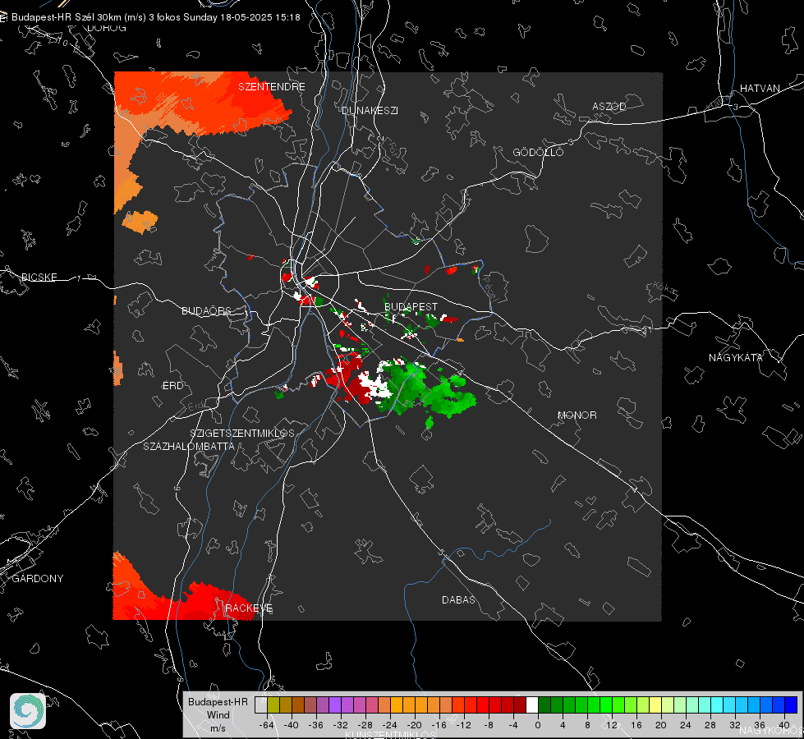804x739 pixels.
Task: Click the small icon before the title text
Action: 3,17
